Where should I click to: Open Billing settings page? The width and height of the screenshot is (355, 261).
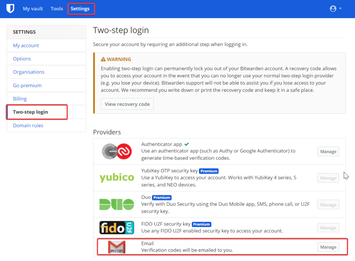point(46,99)
